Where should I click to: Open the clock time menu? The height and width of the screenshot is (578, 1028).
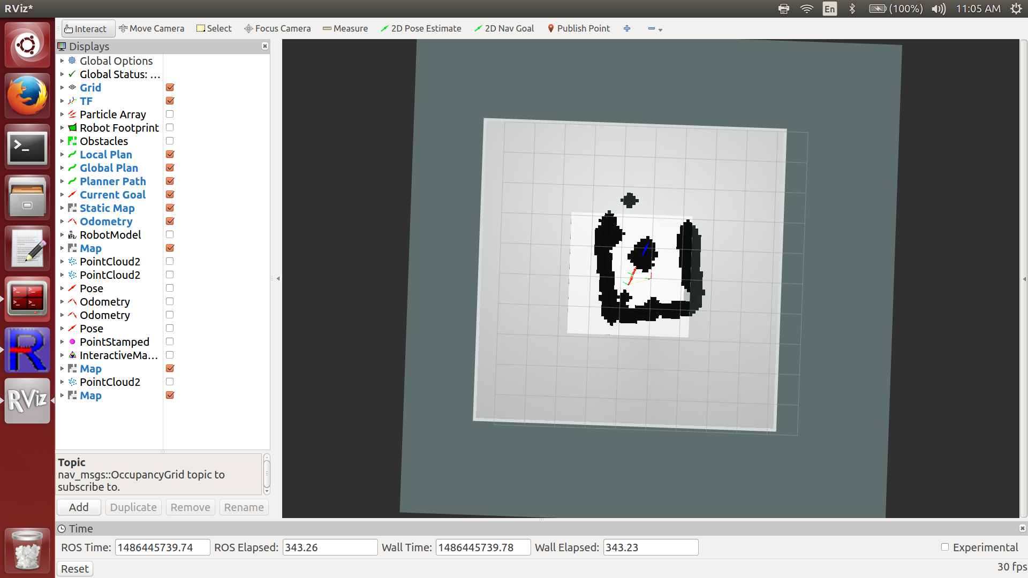978,9
